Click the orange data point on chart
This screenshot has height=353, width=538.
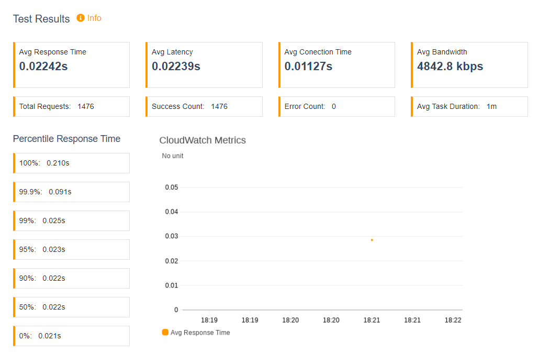(372, 240)
